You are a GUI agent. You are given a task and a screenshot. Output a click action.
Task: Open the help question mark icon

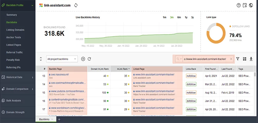coord(239,5)
